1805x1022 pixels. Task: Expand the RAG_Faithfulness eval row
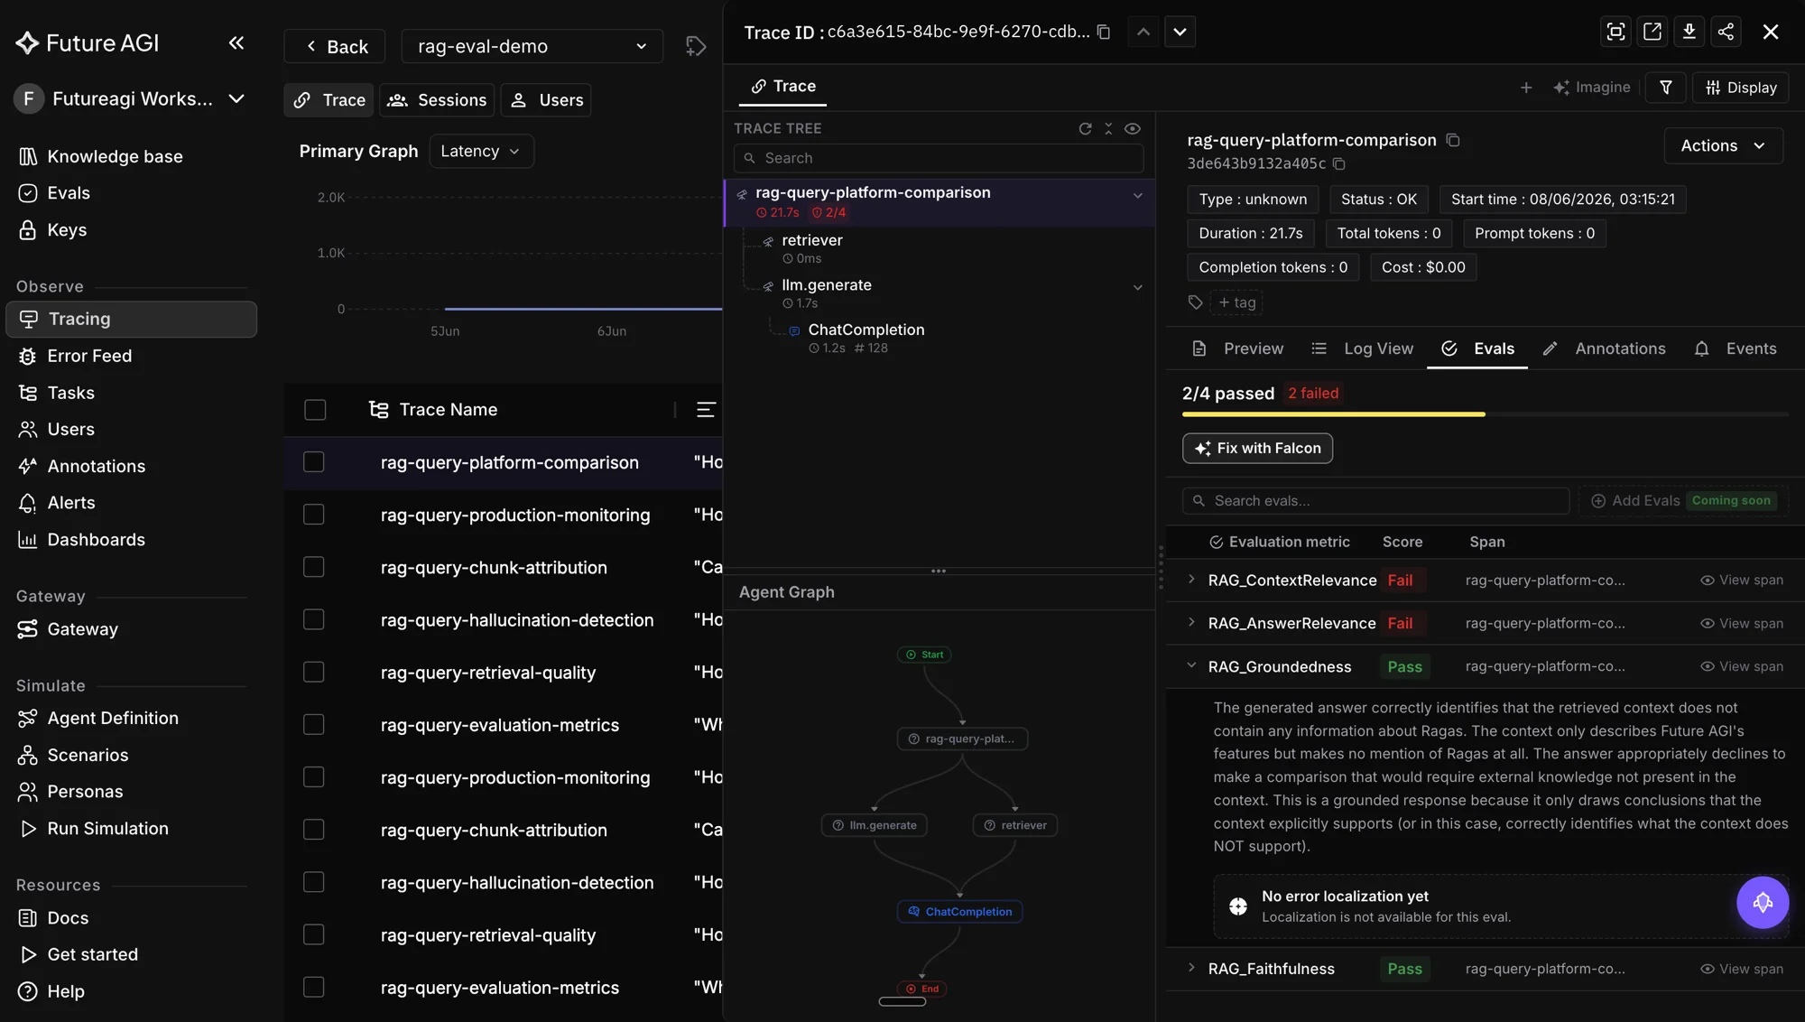1191,968
